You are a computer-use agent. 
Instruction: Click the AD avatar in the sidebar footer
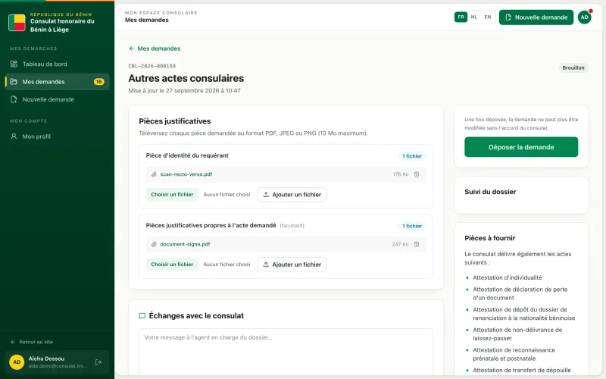click(17, 362)
